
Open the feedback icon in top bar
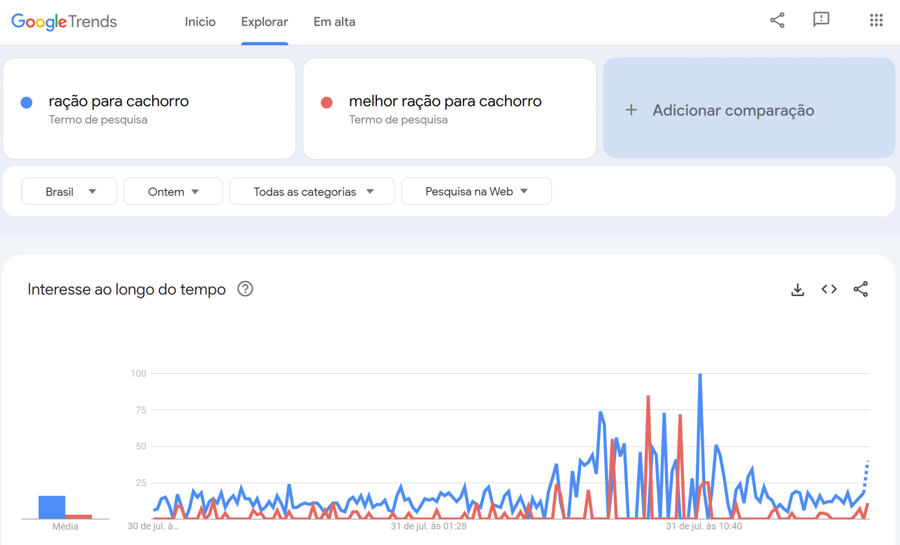pyautogui.click(x=821, y=20)
